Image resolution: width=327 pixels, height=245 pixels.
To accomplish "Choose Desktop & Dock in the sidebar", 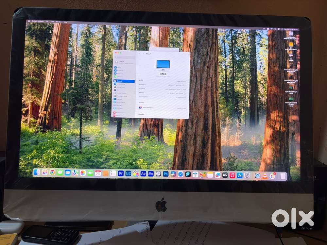I will click(122, 96).
